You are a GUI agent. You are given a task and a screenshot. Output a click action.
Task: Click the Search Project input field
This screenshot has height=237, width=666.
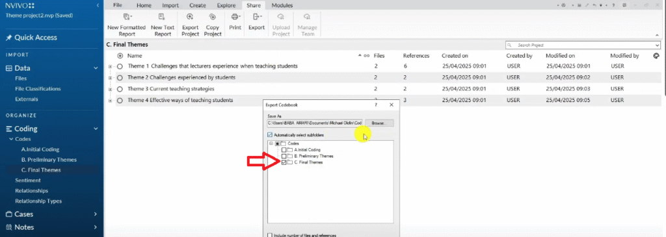(x=583, y=45)
